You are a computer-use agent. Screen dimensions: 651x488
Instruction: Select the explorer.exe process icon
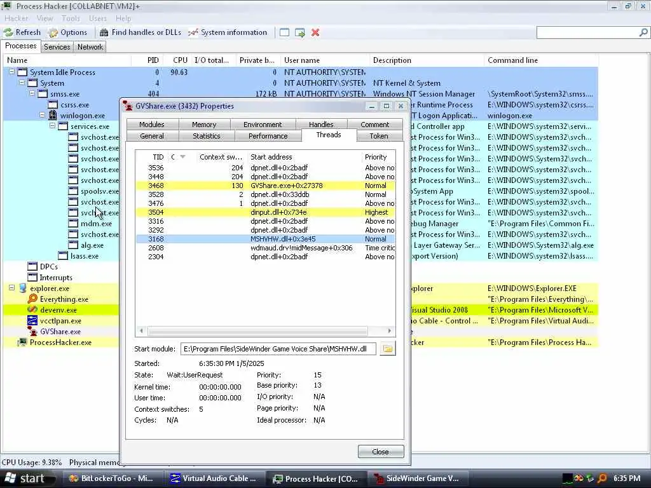tap(22, 288)
